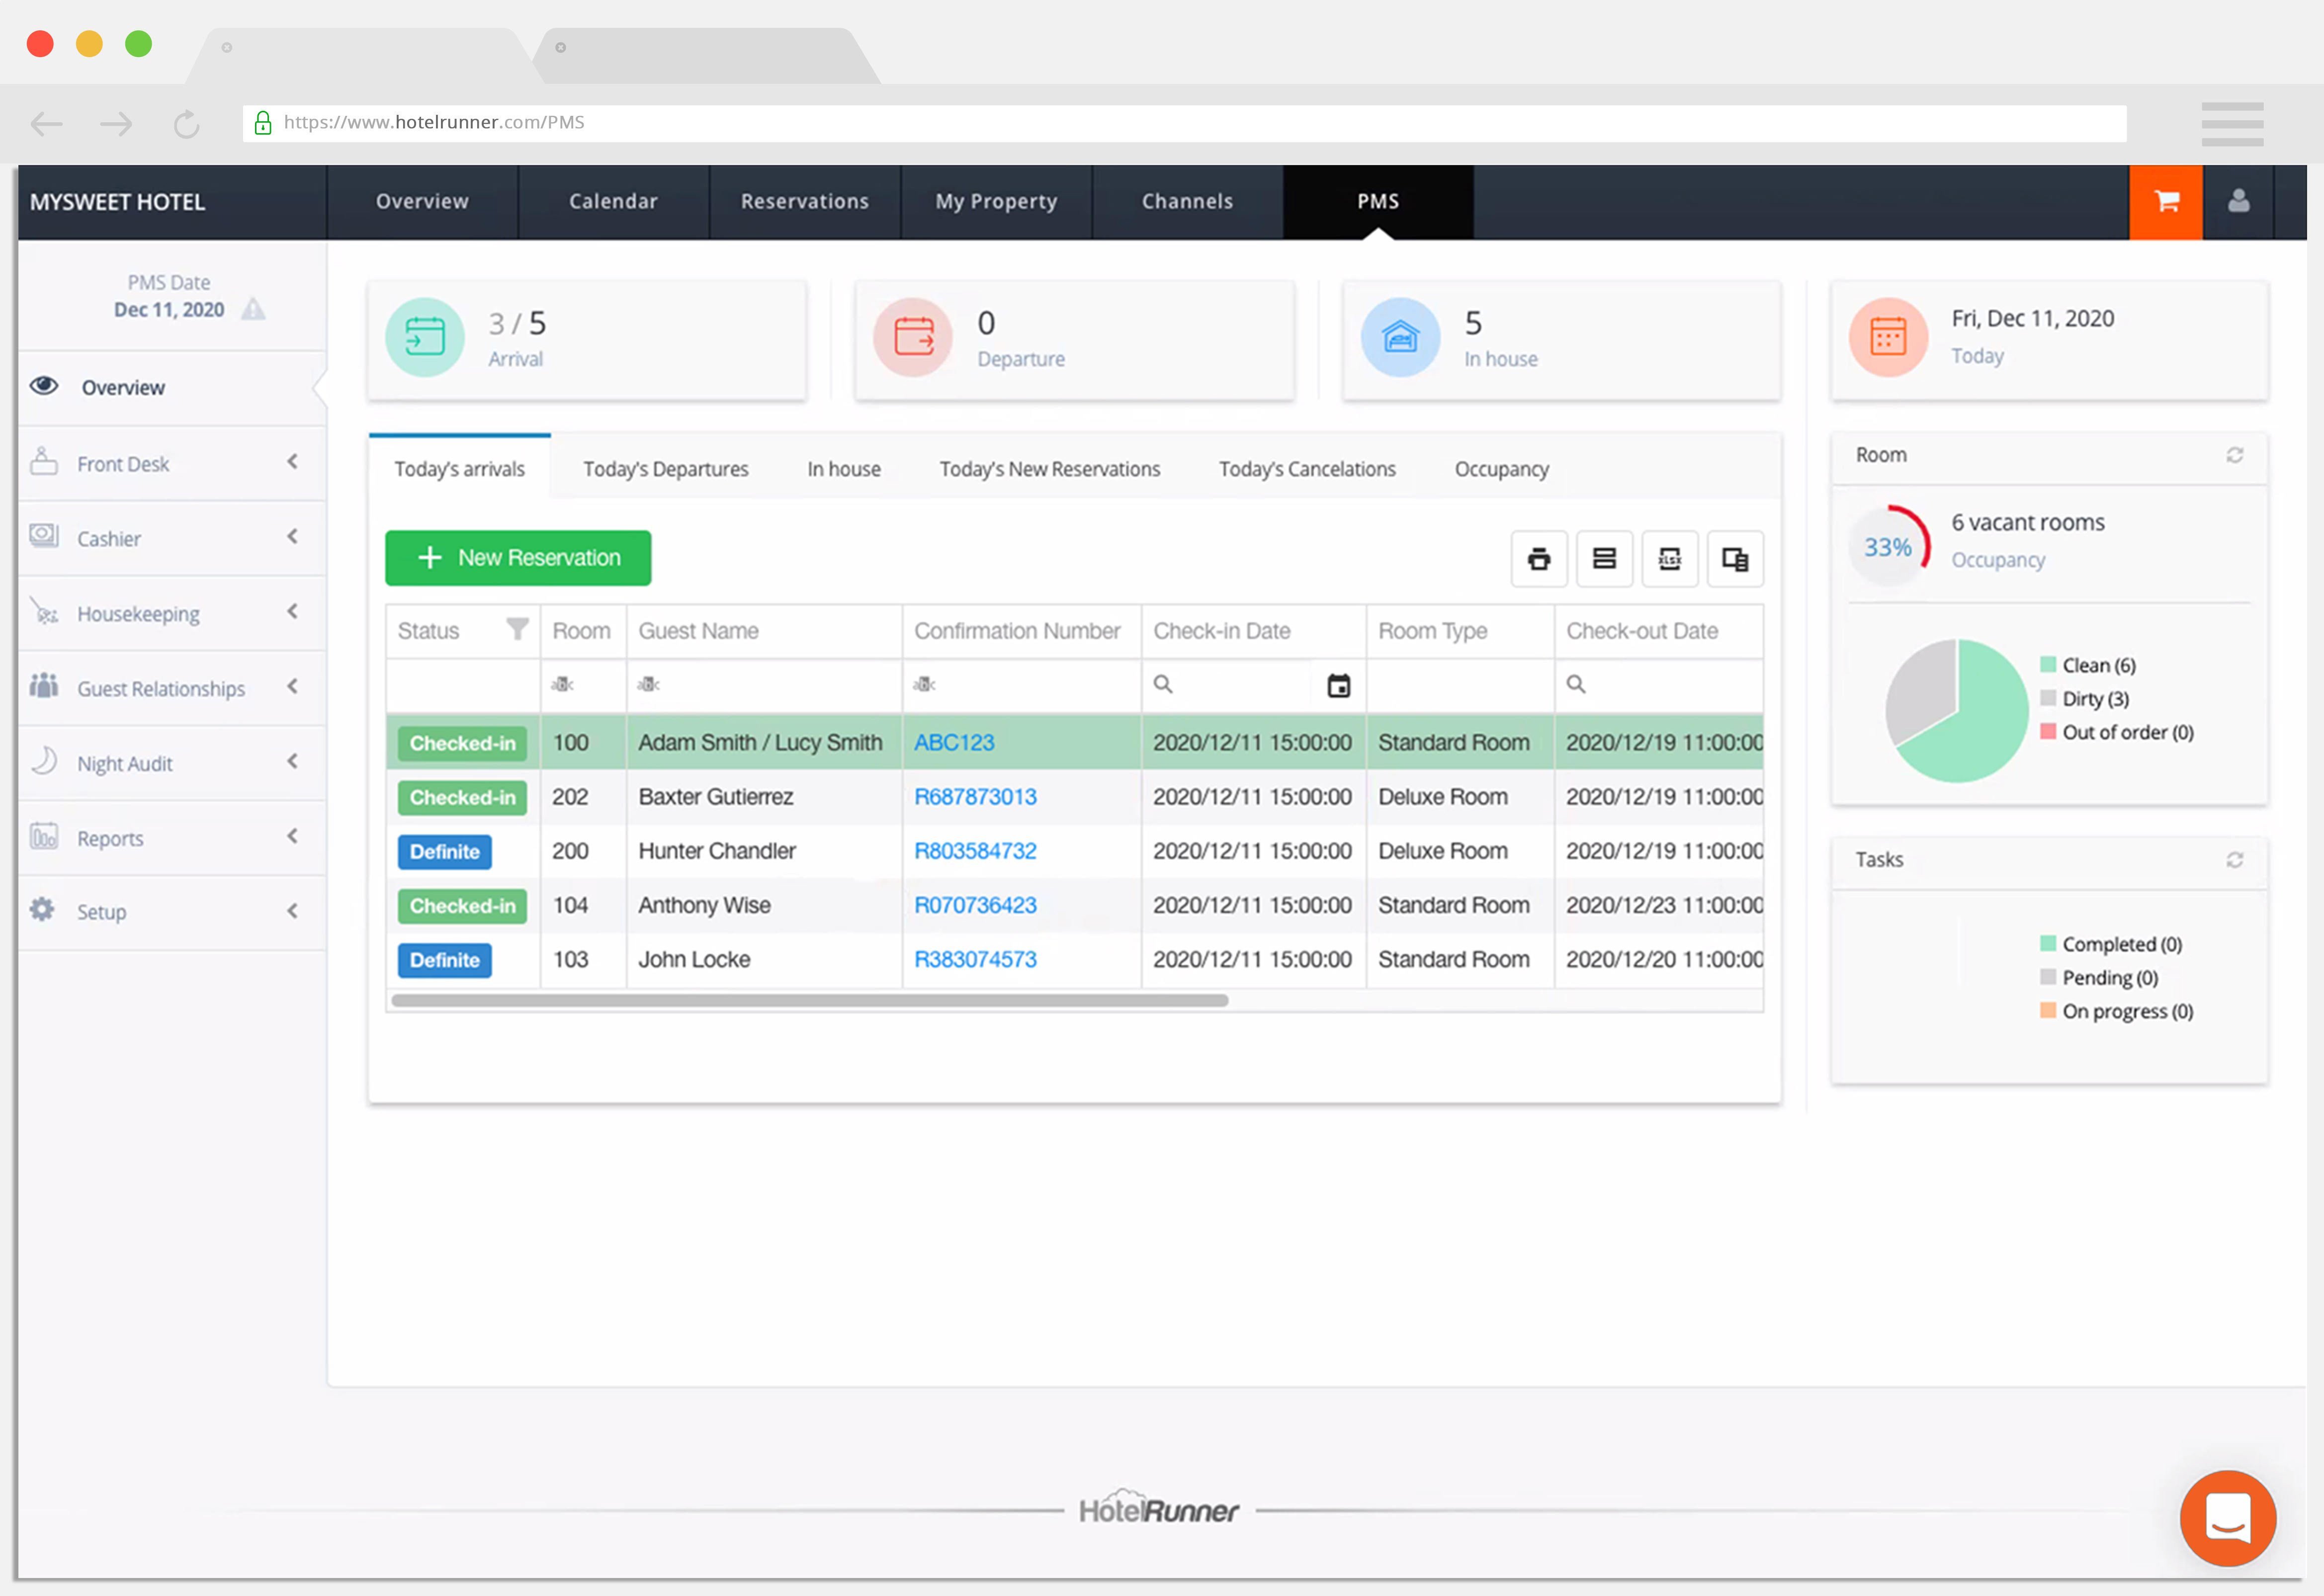The width and height of the screenshot is (2324, 1596).
Task: Switch to the Today's Departures tab
Action: (665, 469)
